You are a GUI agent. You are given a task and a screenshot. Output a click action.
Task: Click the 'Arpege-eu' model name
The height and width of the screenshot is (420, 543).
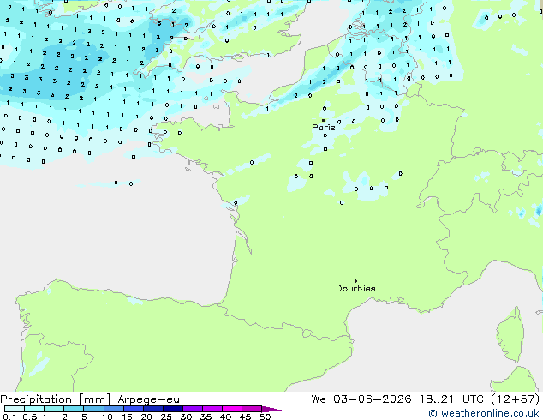pyautogui.click(x=148, y=400)
